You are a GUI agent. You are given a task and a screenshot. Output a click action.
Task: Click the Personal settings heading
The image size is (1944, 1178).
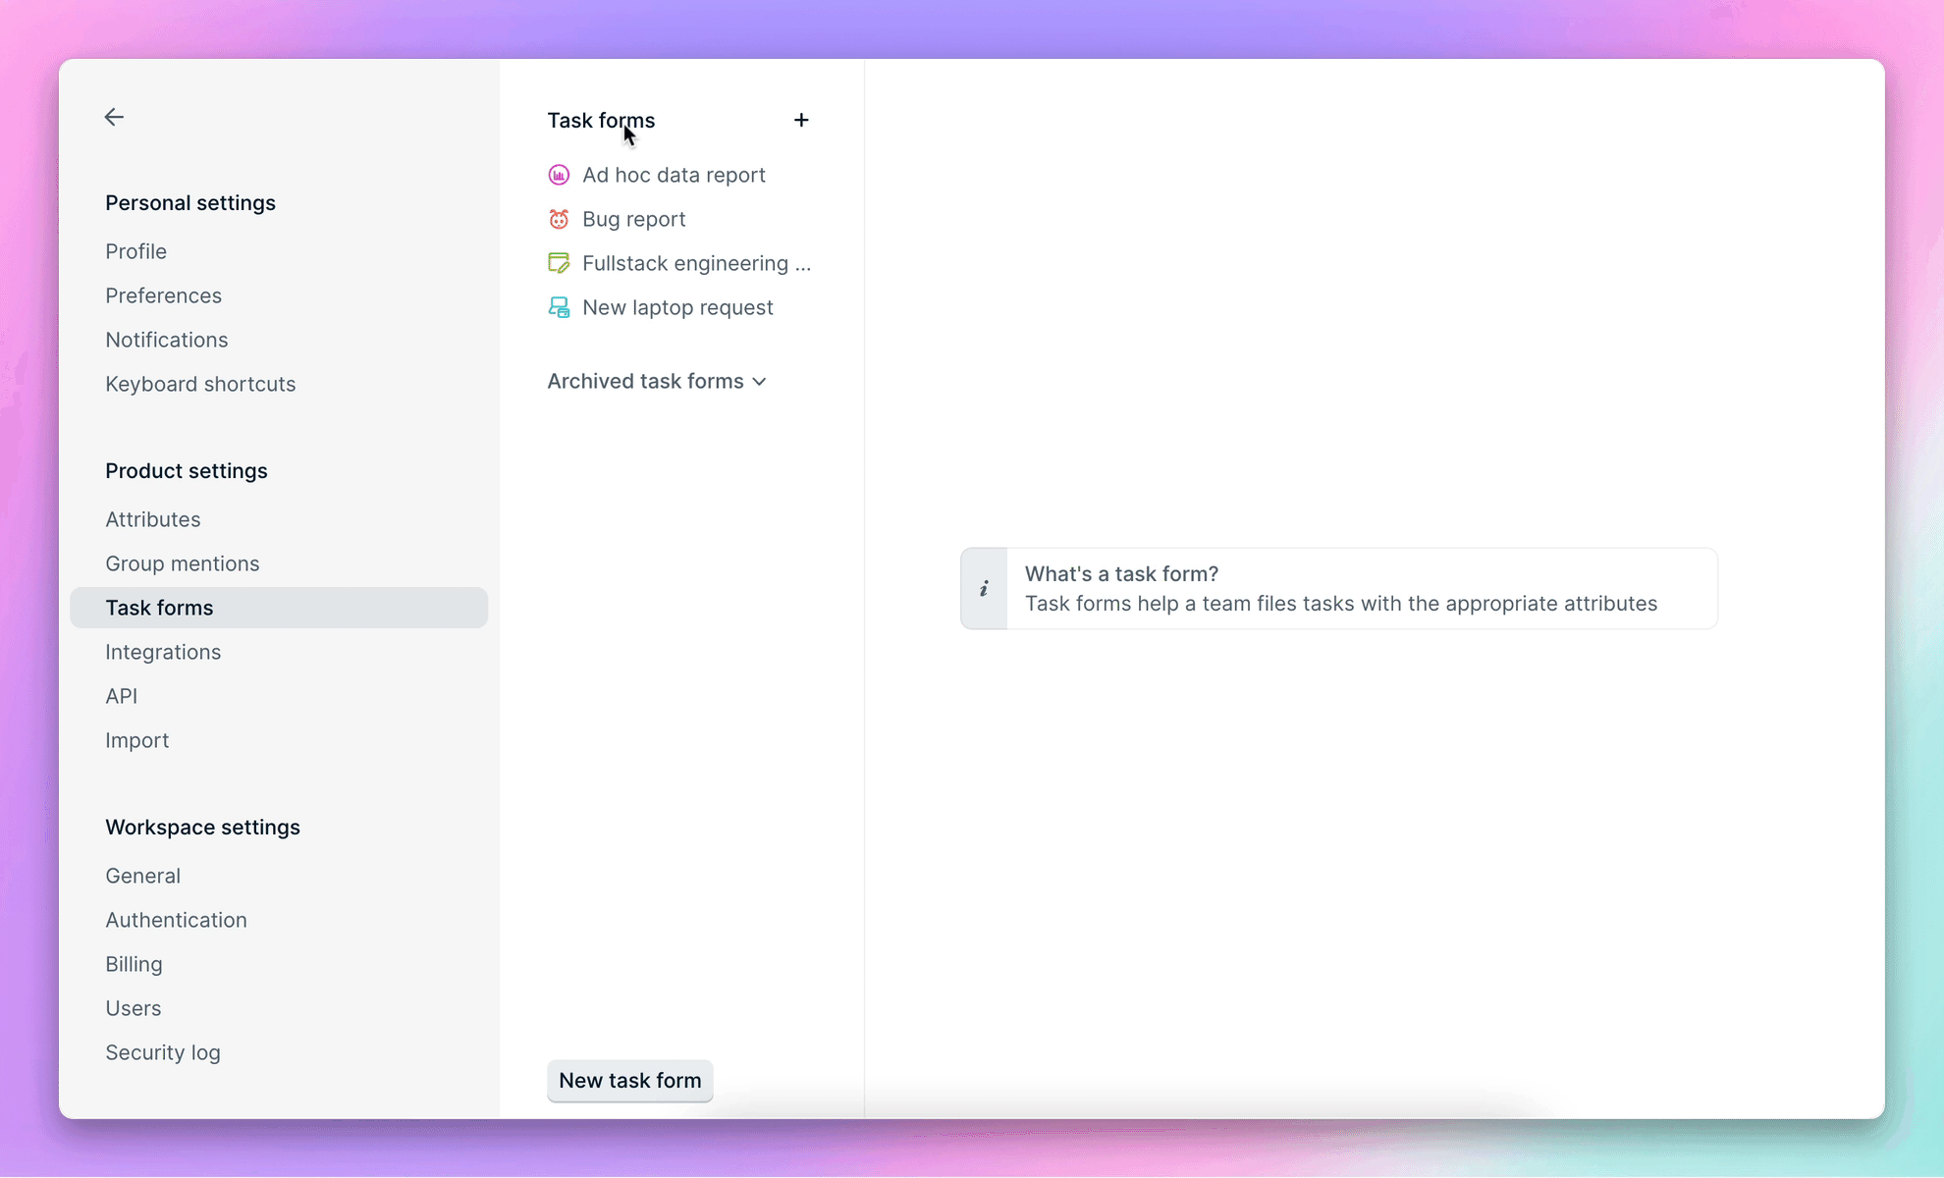190,202
